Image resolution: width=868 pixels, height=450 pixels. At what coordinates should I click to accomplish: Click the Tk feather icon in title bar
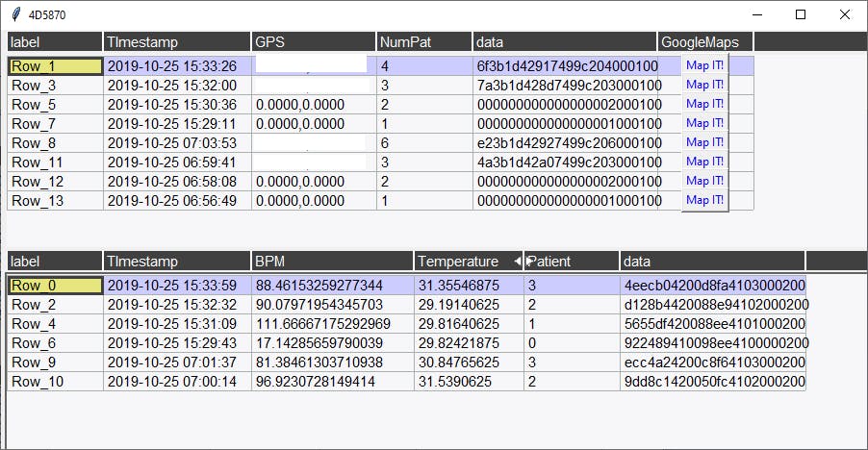[x=16, y=14]
